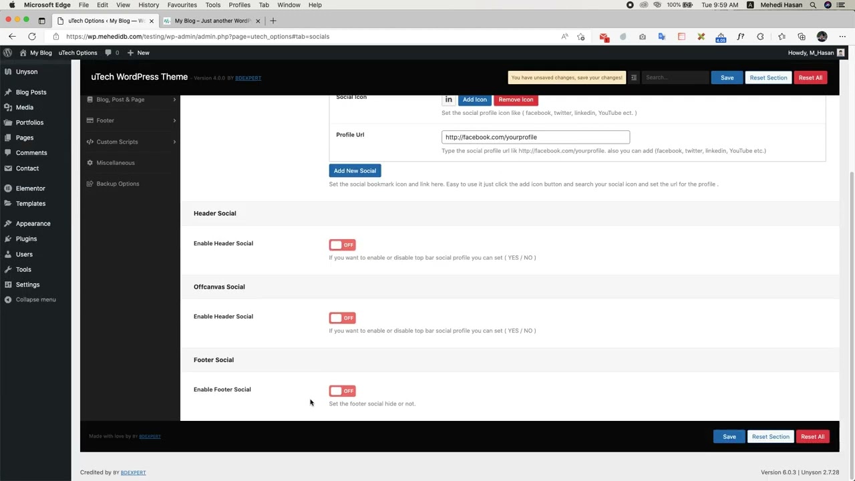
Task: Expand the Footer options section
Action: 131,120
